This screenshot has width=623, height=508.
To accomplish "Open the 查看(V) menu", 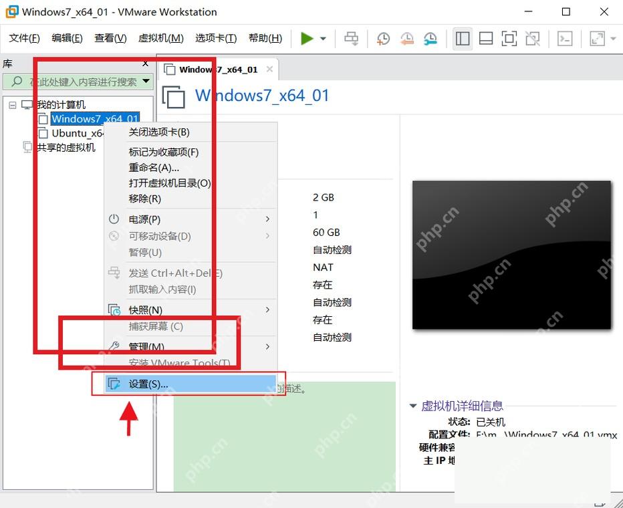I will point(110,38).
